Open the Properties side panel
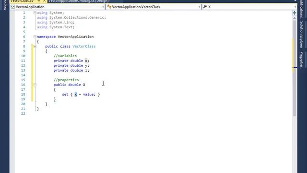Image resolution: width=307 pixels, height=173 pixels. pos(302,60)
